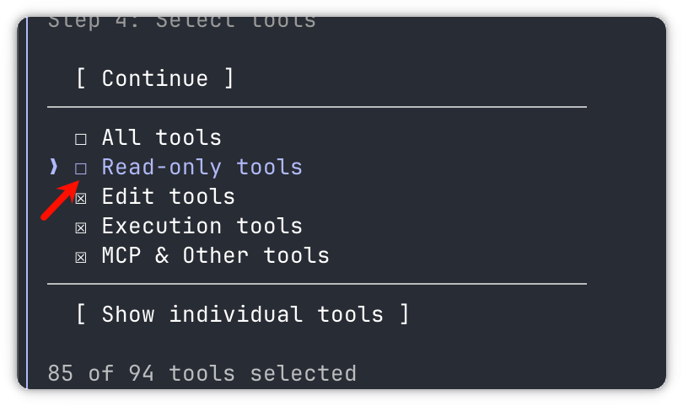This screenshot has height=406, width=683.
Task: Choose the "Execution tools" label text
Action: [202, 226]
